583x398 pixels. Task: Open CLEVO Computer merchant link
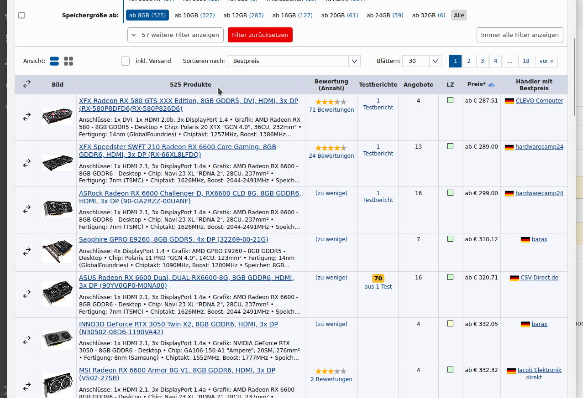[x=539, y=101]
